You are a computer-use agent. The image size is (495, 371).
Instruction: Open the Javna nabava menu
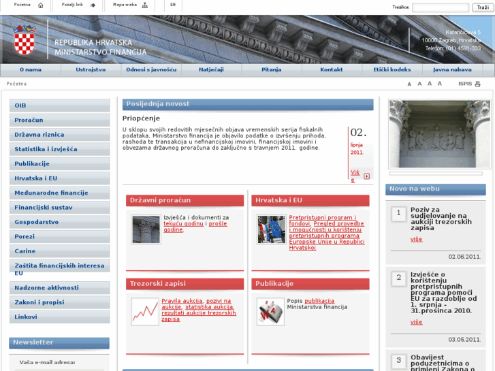[452, 70]
